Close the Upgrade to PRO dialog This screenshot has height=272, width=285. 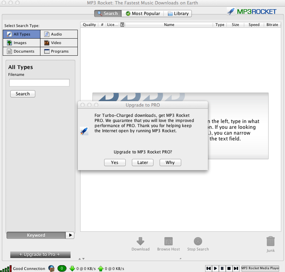[x=82, y=105]
